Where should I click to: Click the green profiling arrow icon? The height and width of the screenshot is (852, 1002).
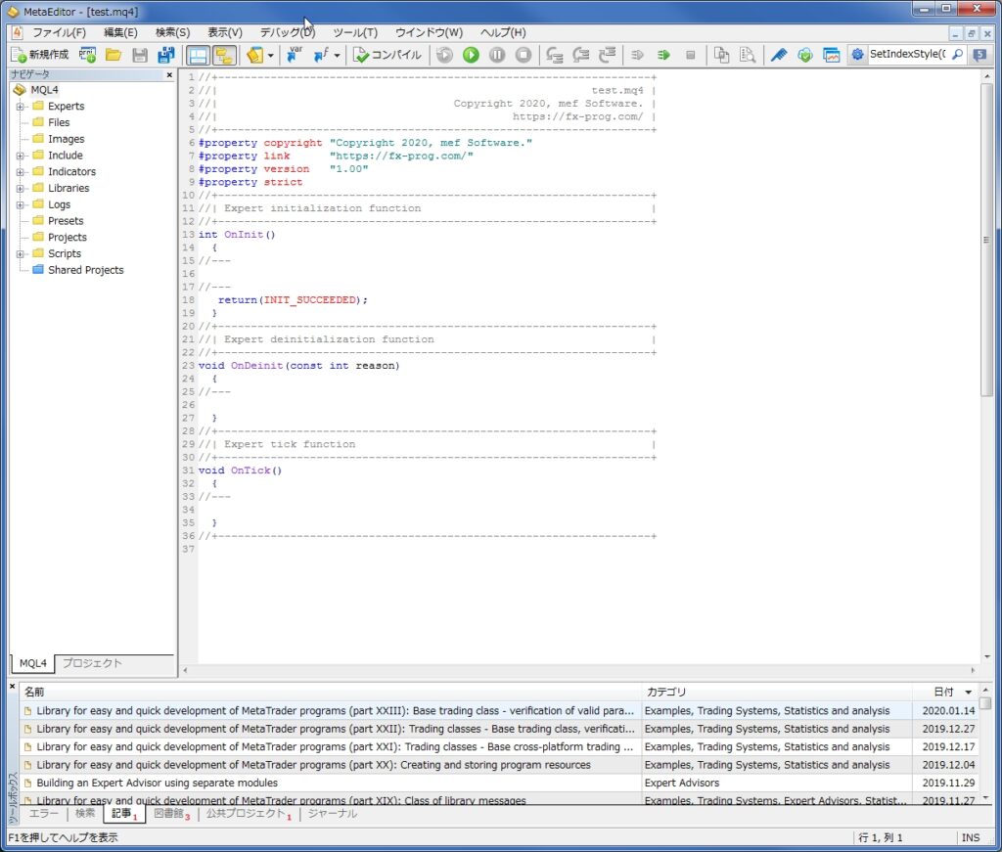[x=664, y=55]
